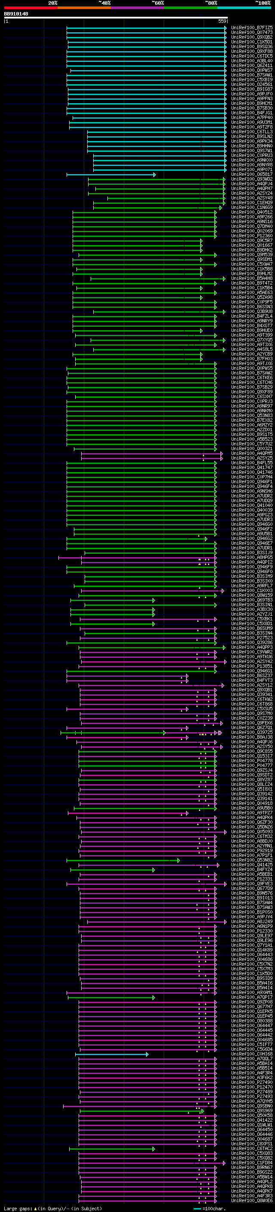Select hit label UniRef100_C6TAC2
The image size is (275, 1212).
coord(252,1148)
